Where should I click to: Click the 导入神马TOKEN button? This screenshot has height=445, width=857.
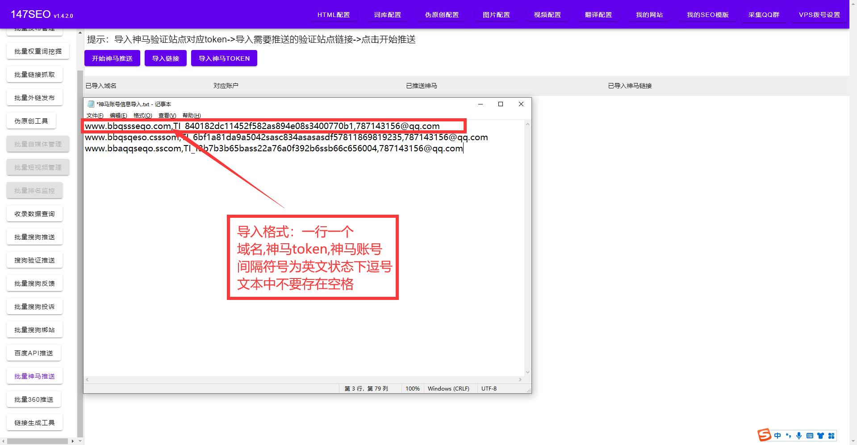(x=224, y=58)
